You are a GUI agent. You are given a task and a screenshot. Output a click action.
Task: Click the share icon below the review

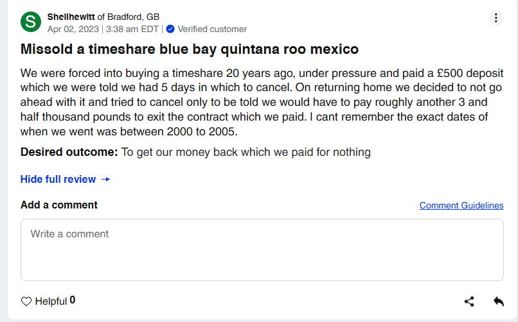point(469,301)
